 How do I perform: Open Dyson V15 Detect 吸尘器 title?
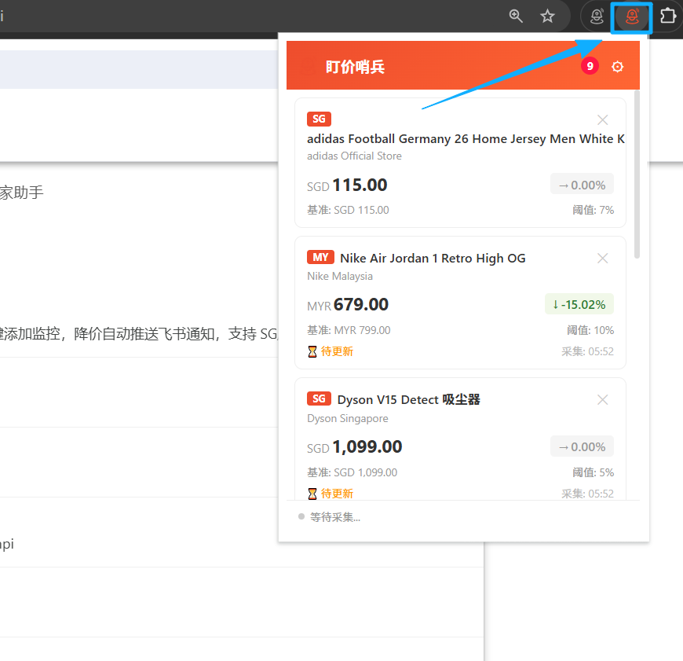408,400
